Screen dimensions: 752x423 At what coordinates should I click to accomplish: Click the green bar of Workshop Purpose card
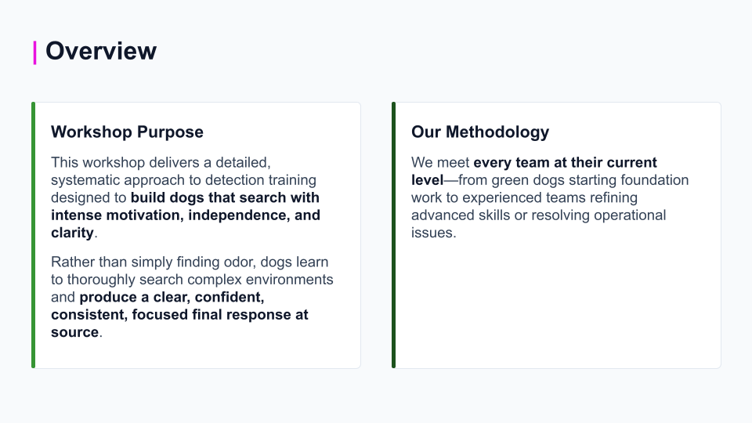34,235
